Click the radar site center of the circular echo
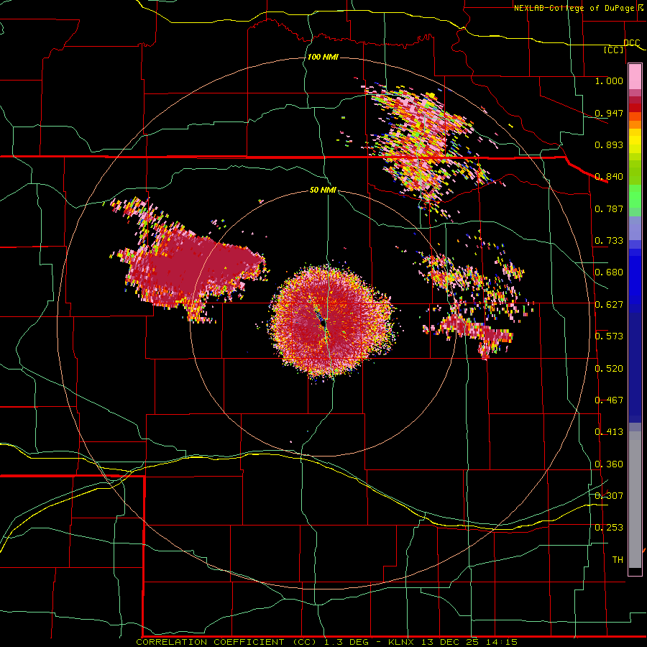647x647 pixels. click(x=323, y=324)
